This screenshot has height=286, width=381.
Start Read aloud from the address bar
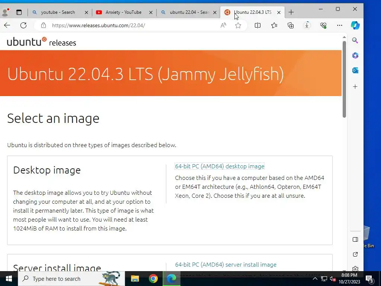223,25
